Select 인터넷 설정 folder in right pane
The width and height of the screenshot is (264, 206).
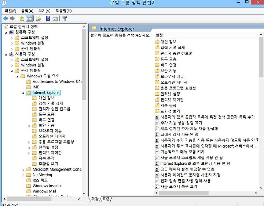coord(170,94)
